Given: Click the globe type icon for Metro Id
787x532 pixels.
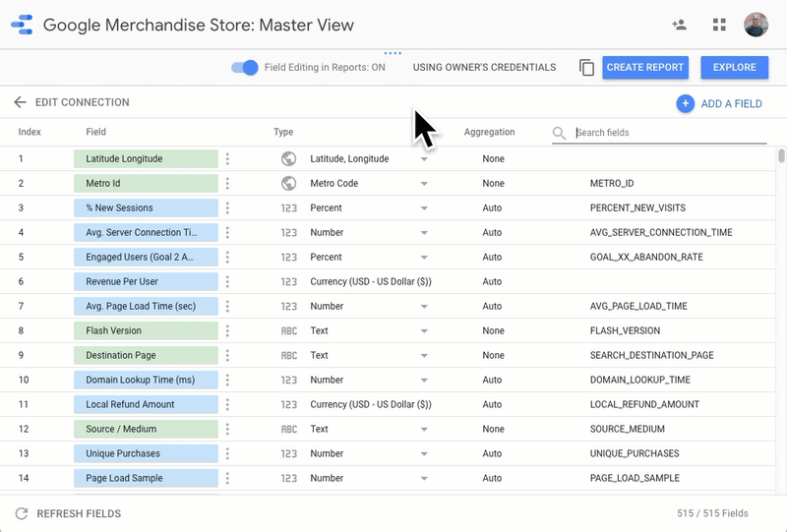Looking at the screenshot, I should [x=288, y=183].
